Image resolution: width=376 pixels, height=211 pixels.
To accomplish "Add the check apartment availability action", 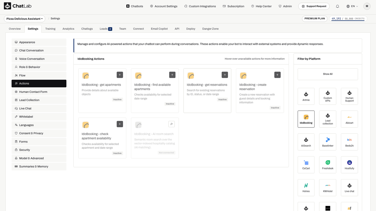I will pos(120,124).
